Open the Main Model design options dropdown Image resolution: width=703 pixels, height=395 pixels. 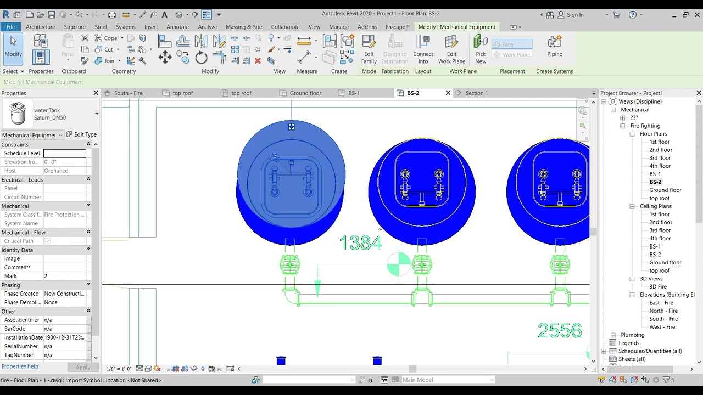click(x=492, y=380)
